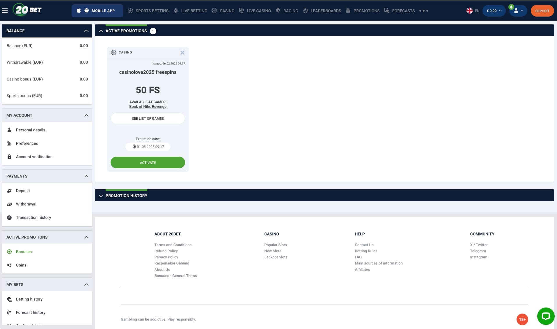The height and width of the screenshot is (329, 557).
Task: Collapse the Payments sidebar section
Action: 86,176
